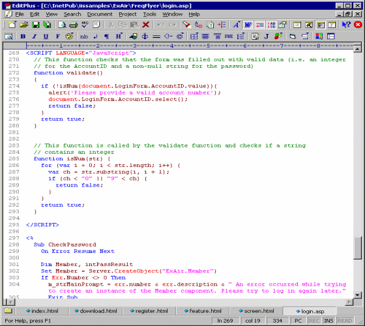Toggle REC indicator in status bar

point(314,321)
